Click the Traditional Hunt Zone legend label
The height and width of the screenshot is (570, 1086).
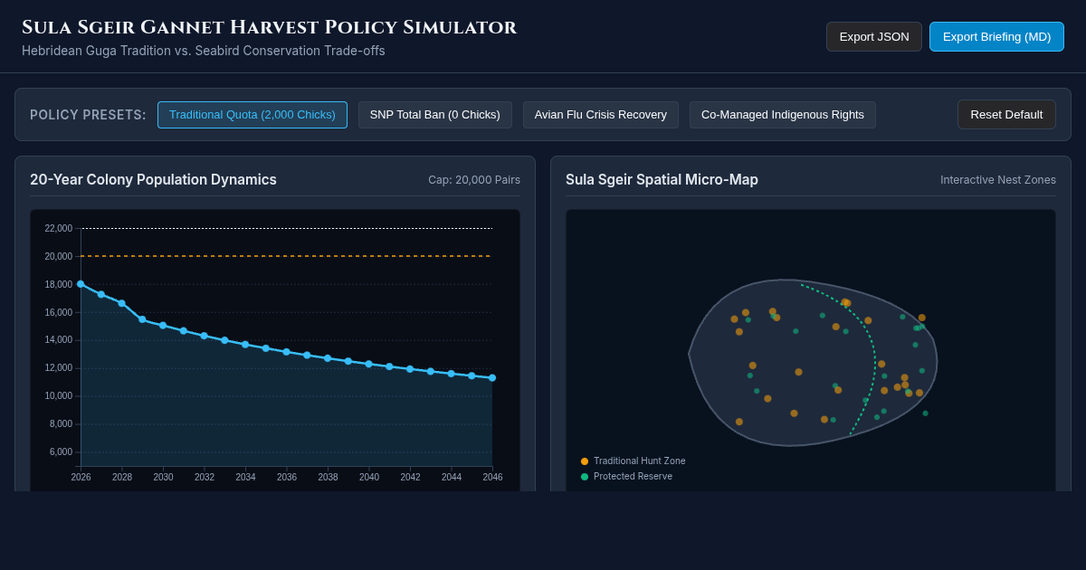(639, 461)
